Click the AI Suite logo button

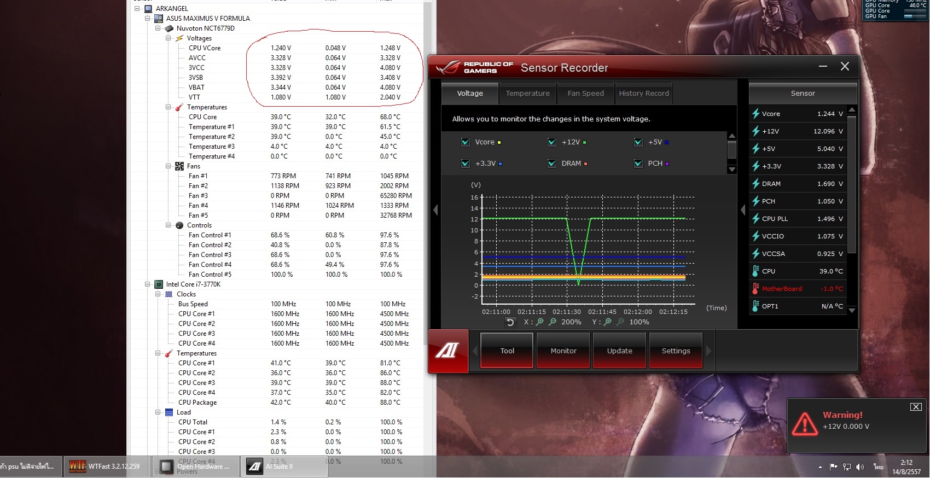(x=449, y=351)
